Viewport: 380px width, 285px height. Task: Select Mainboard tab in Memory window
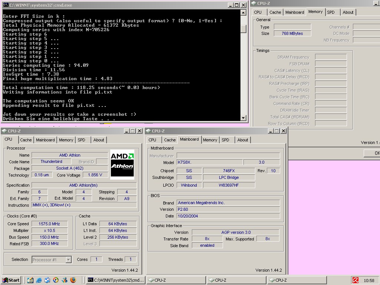[295, 12]
